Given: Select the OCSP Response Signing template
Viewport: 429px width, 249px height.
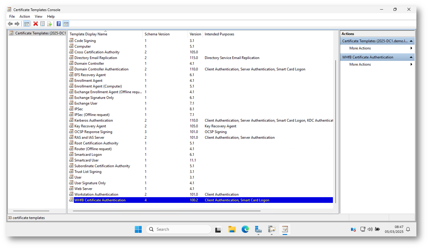Looking at the screenshot, I should 93,132.
